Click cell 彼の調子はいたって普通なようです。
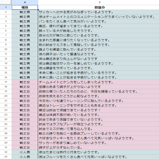This screenshot has width=159, height=159. (98, 54)
